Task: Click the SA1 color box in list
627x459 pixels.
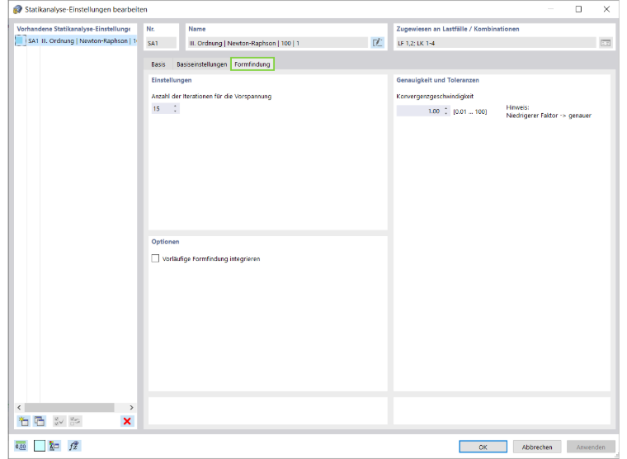Action: [x=20, y=40]
